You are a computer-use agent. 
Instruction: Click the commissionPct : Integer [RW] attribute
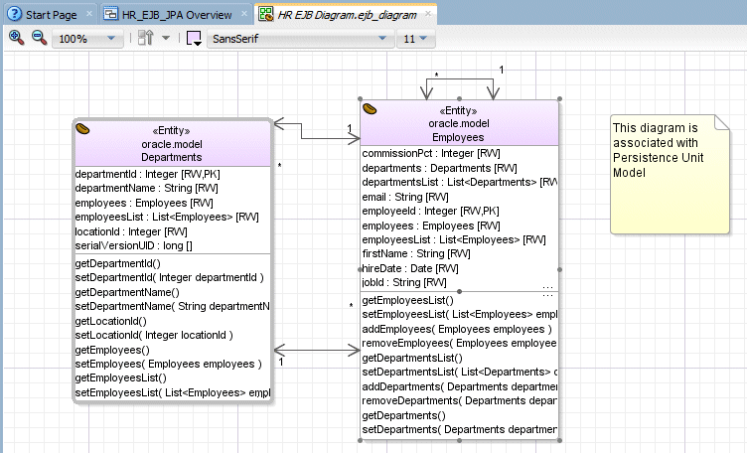click(431, 153)
